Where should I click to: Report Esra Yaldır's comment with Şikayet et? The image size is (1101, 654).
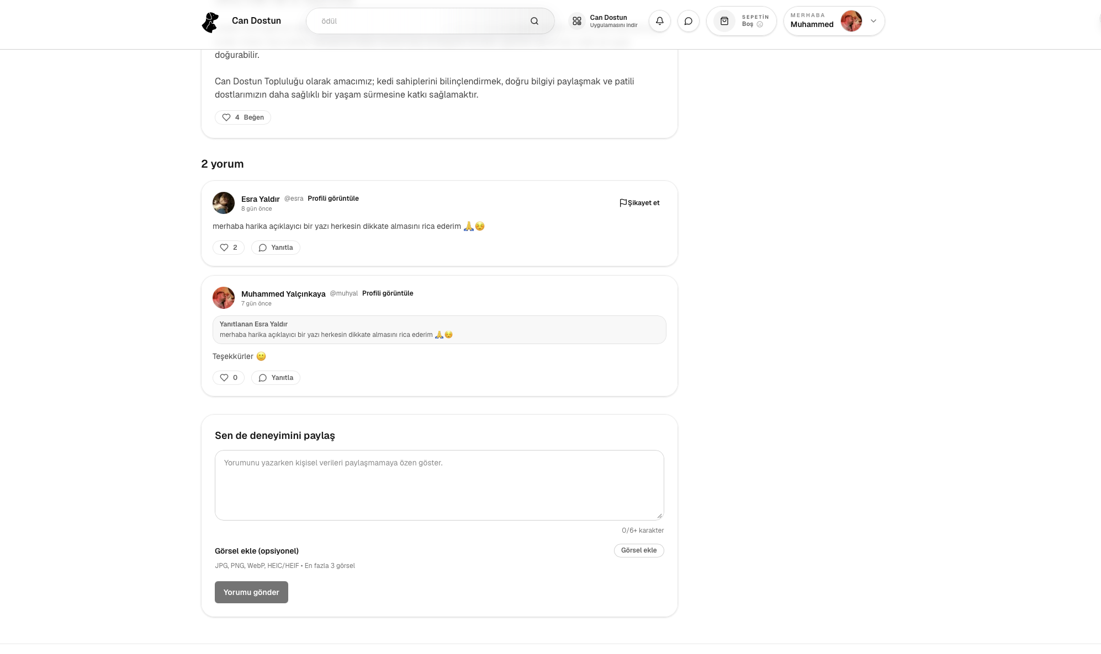coord(639,203)
